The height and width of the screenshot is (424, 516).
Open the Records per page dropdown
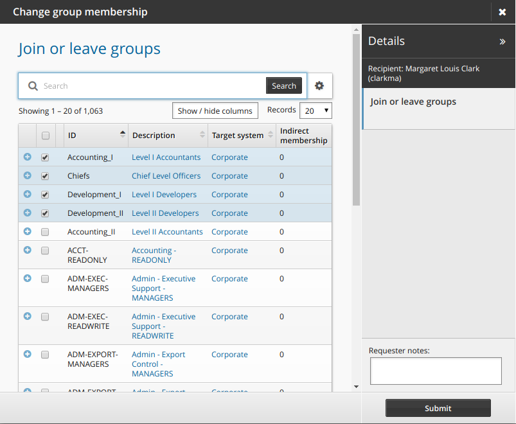316,110
